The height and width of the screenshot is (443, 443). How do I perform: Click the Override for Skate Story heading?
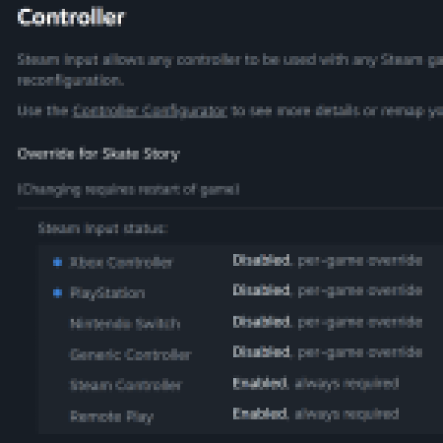click(98, 154)
